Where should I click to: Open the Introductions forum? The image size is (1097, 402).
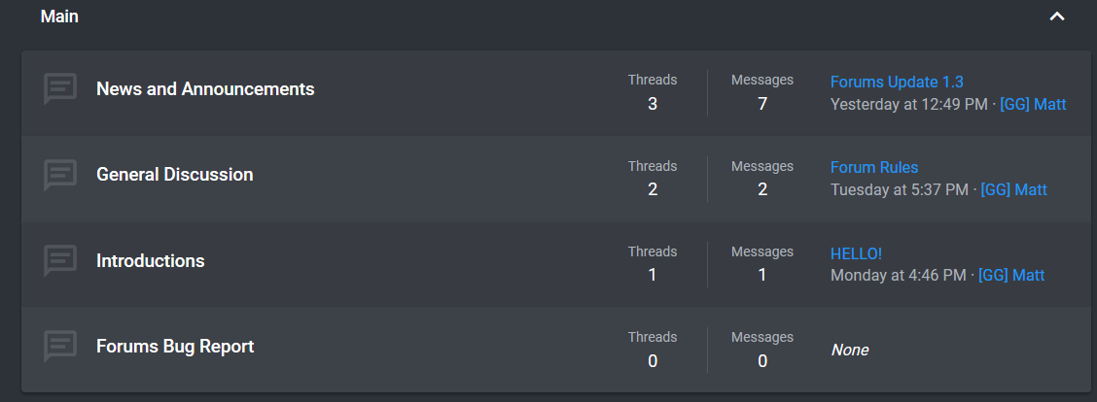151,261
